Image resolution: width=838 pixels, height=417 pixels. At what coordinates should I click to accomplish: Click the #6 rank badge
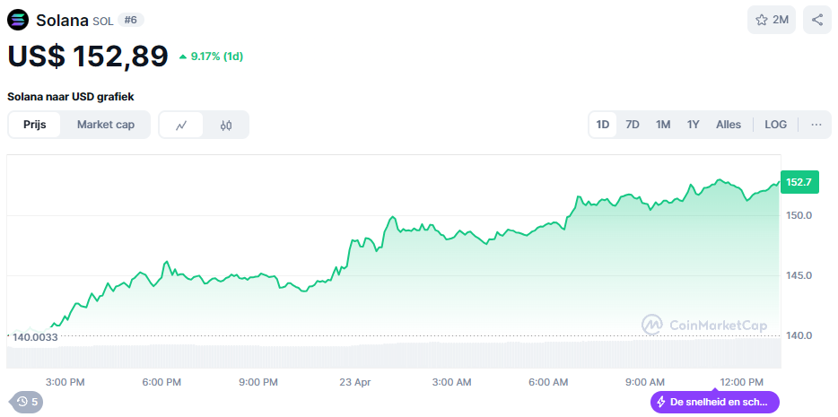click(x=130, y=21)
